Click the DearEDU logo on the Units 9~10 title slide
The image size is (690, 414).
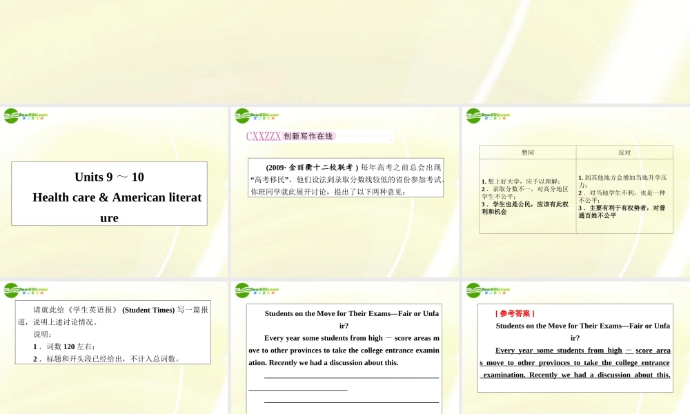pyautogui.click(x=26, y=116)
